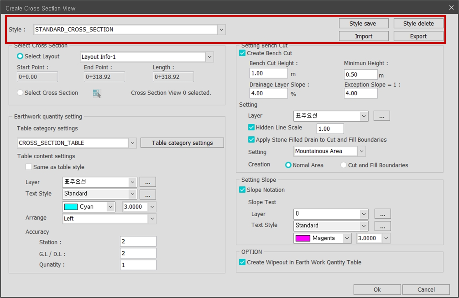459x298 pixels.
Task: Click the Style save button
Action: [364, 23]
